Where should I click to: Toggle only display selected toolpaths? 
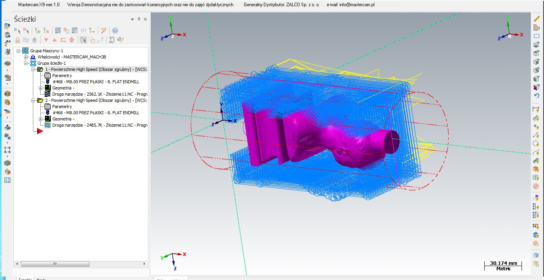tap(83, 40)
